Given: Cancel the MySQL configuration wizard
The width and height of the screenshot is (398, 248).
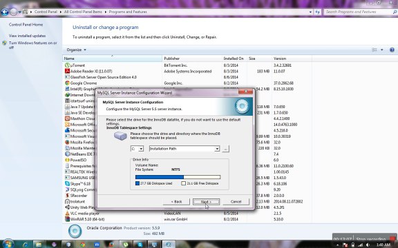Looking at the screenshot, I should pyautogui.click(x=236, y=202).
